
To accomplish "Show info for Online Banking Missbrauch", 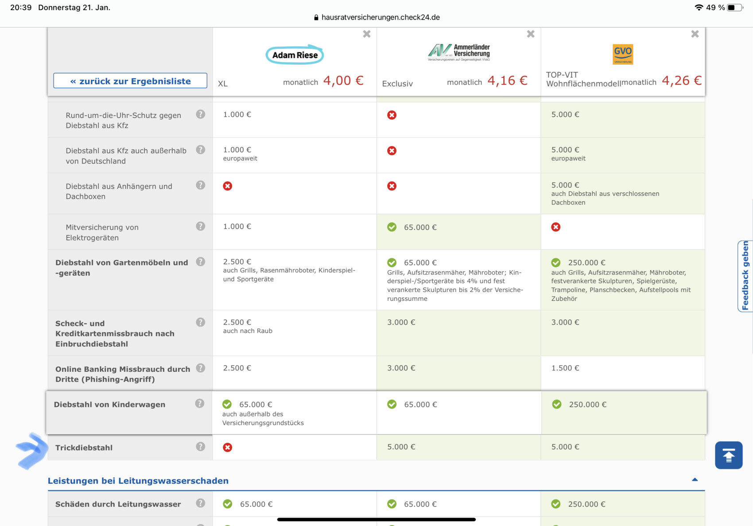I will [201, 368].
